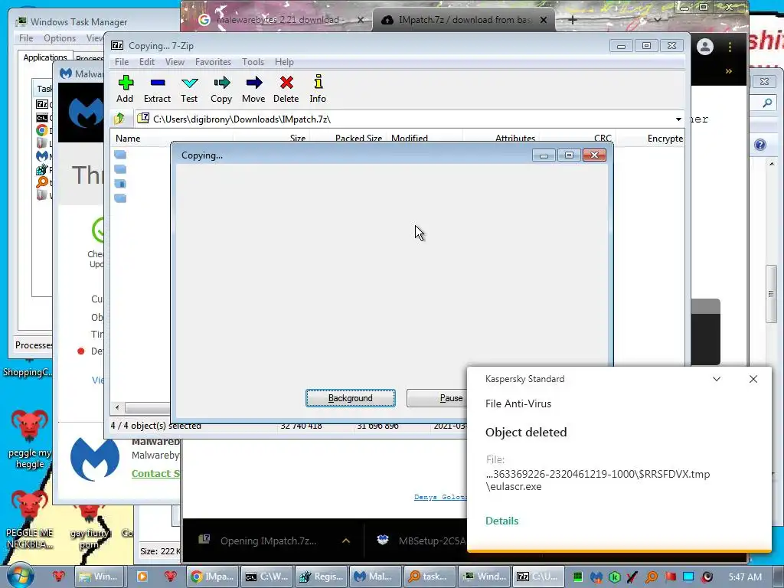Close the malwarebytes 2.21 download Chrome tab
The height and width of the screenshot is (588, 784).
click(x=360, y=20)
